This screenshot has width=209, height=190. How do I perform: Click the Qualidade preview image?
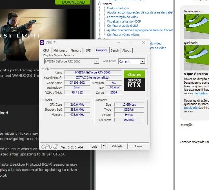197,58
